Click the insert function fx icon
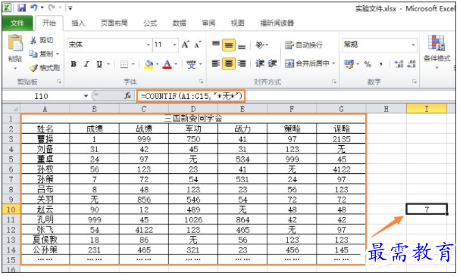The image size is (460, 276). pyautogui.click(x=127, y=96)
